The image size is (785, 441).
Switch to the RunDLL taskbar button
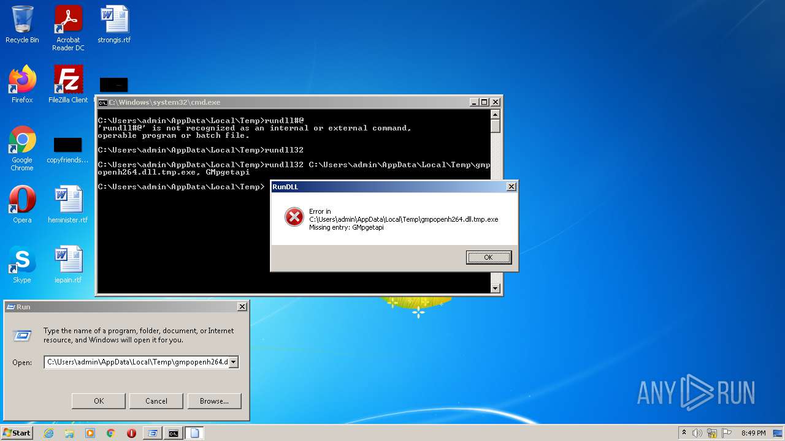(194, 433)
